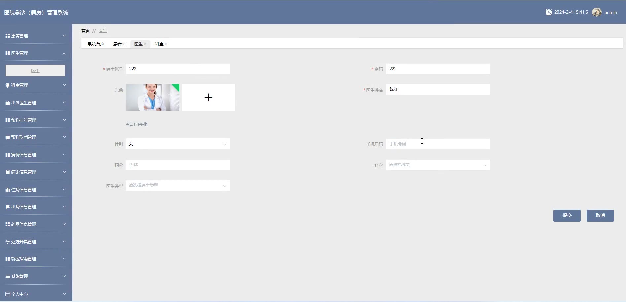The image size is (626, 302).
Task: Collapse the 医生管理 menu chevron
Action: [64, 53]
